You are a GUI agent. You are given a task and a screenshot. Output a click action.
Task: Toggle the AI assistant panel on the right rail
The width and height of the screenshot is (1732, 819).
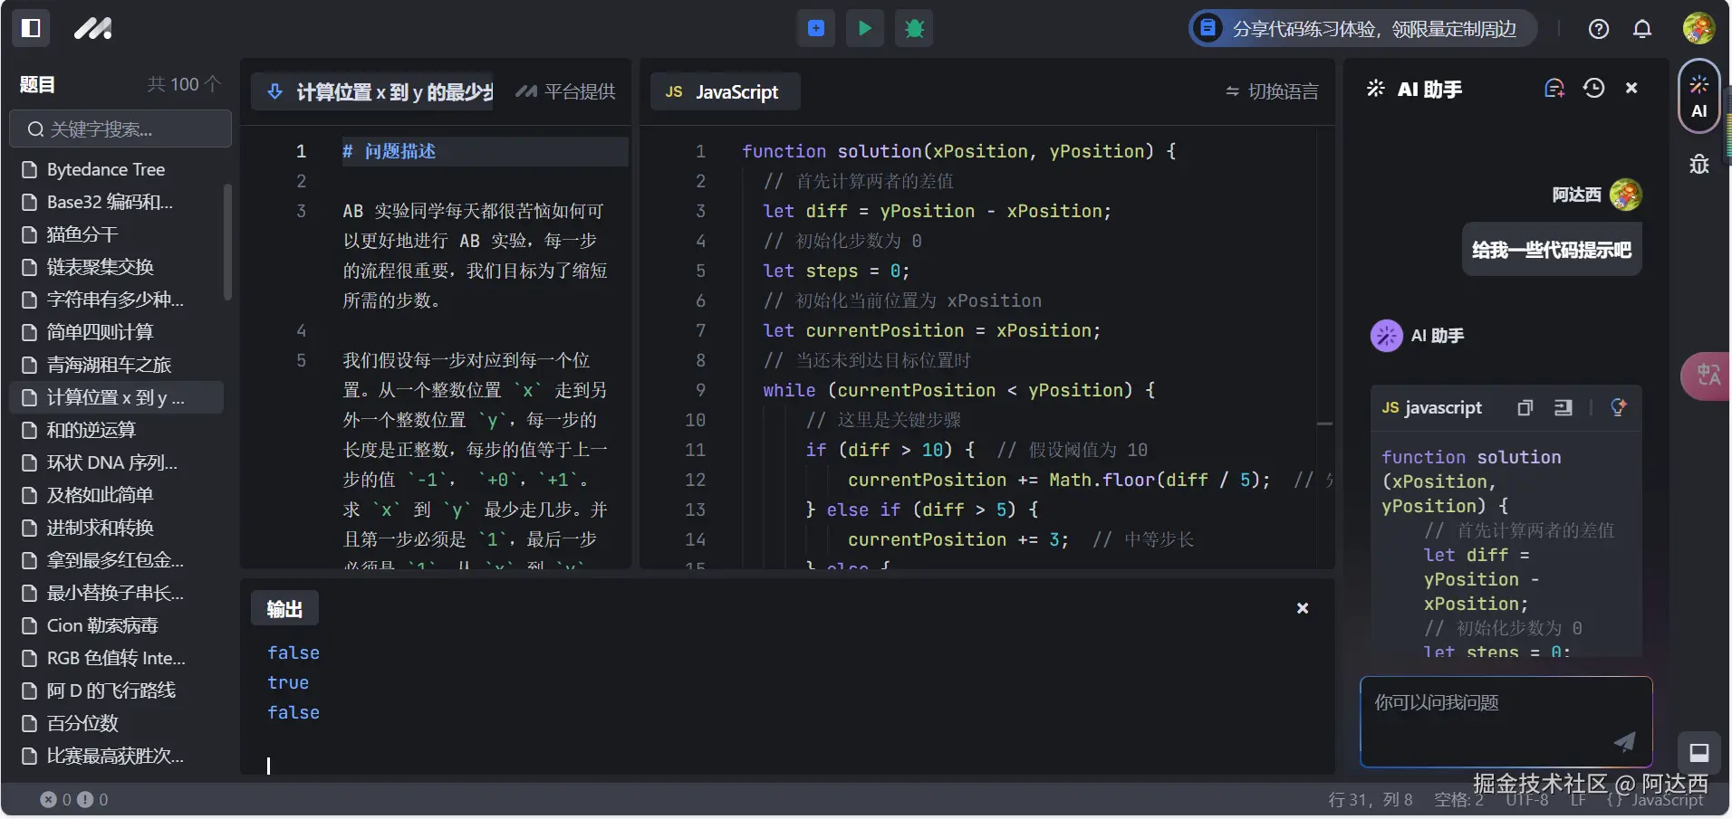coord(1698,97)
